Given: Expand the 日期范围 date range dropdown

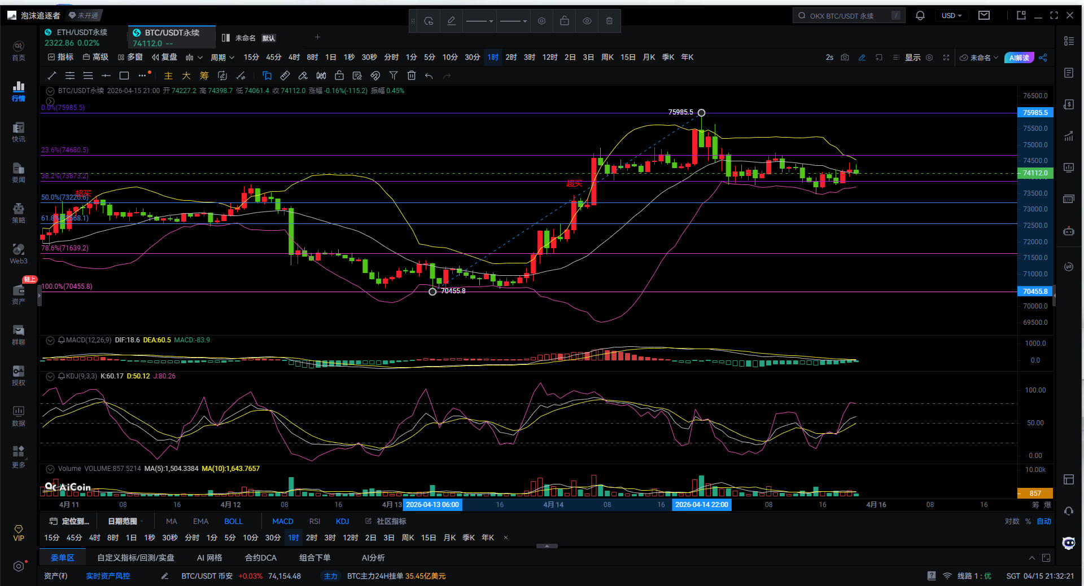Looking at the screenshot, I should point(125,521).
